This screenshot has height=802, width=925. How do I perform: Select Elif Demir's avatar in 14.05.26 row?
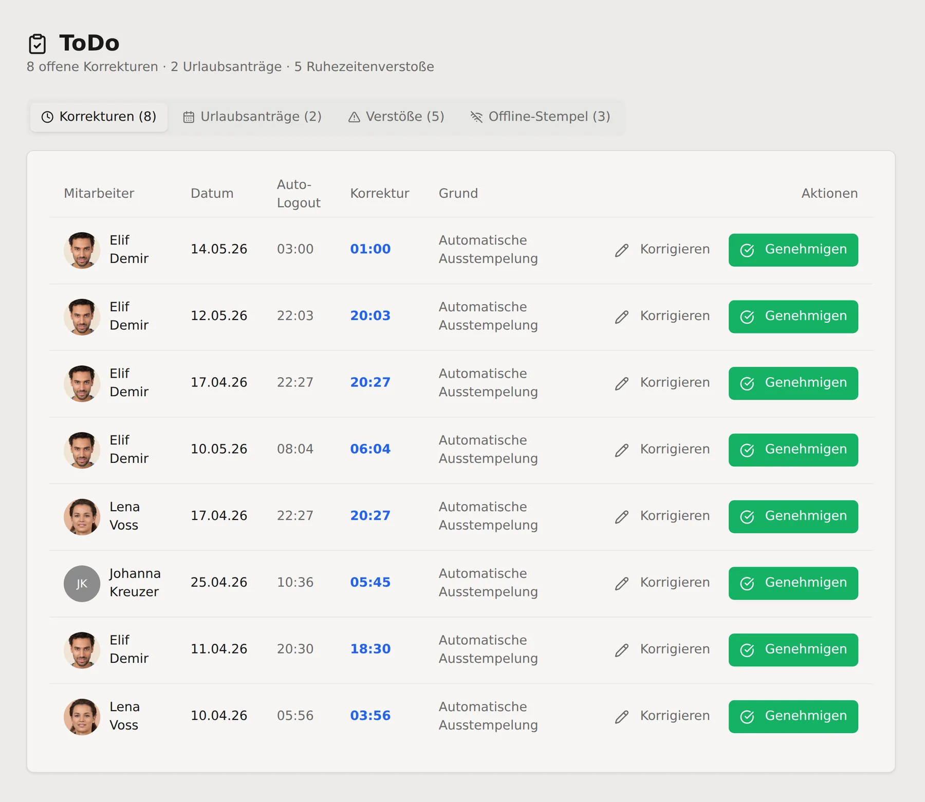coord(82,250)
